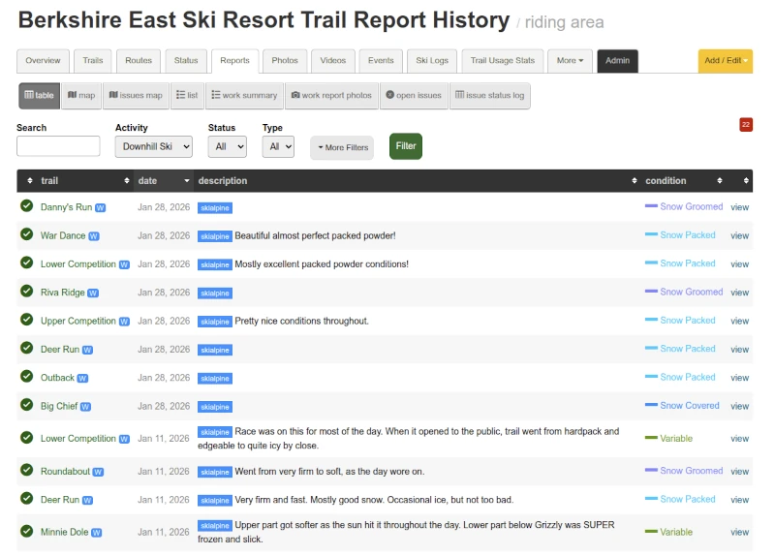Open the Status filter dropdown
775x556 pixels.
pyautogui.click(x=228, y=147)
